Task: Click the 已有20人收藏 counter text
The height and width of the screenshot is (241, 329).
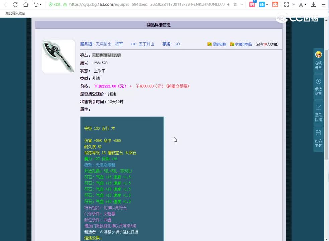Action: pos(267,44)
